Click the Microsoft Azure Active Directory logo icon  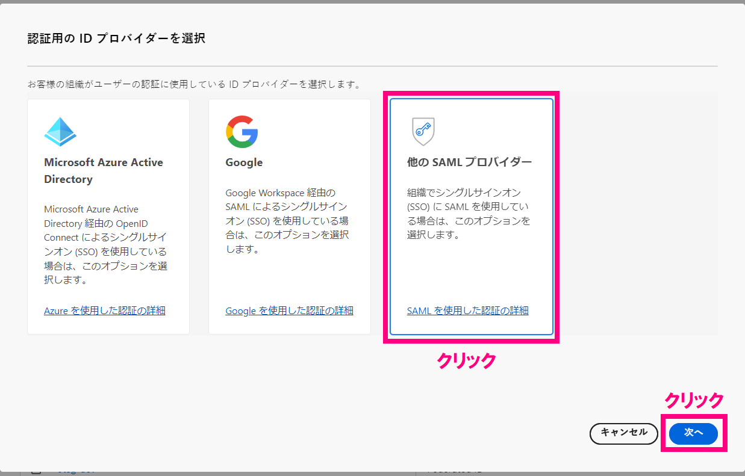(x=60, y=132)
